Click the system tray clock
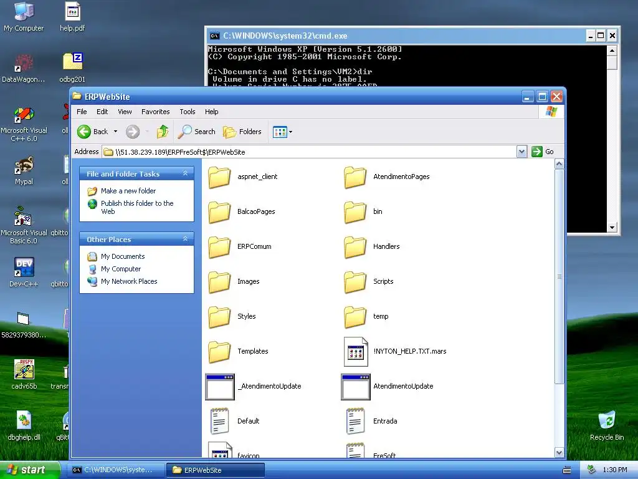638x479 pixels. pos(615,470)
